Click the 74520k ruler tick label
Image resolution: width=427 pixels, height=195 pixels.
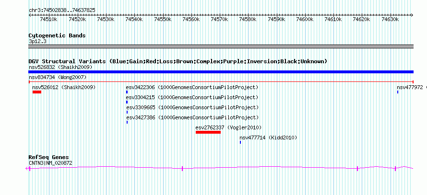coord(77,19)
